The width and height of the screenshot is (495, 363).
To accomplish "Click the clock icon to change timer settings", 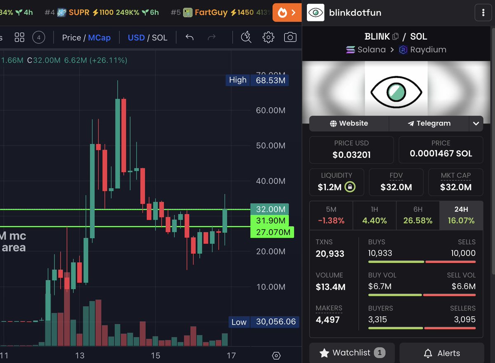I will point(246,37).
